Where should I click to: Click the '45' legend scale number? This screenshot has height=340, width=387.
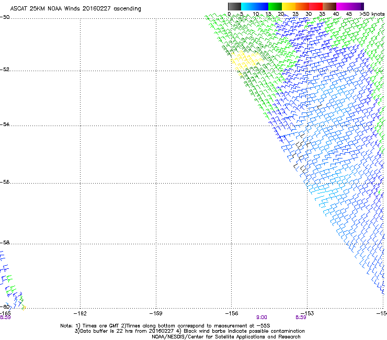point(349,14)
